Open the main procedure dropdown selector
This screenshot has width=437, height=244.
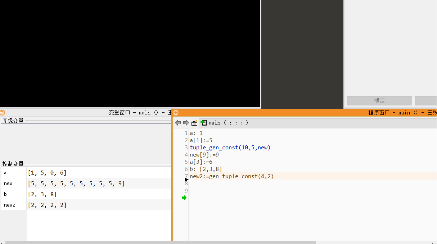(319, 123)
